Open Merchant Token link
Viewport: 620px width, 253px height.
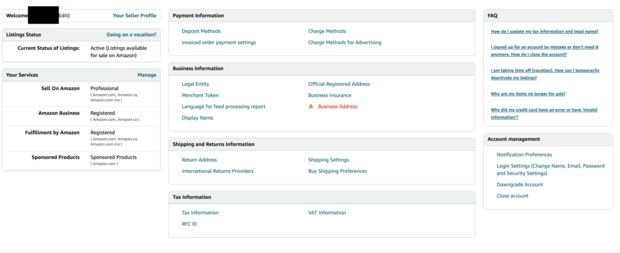click(x=200, y=95)
